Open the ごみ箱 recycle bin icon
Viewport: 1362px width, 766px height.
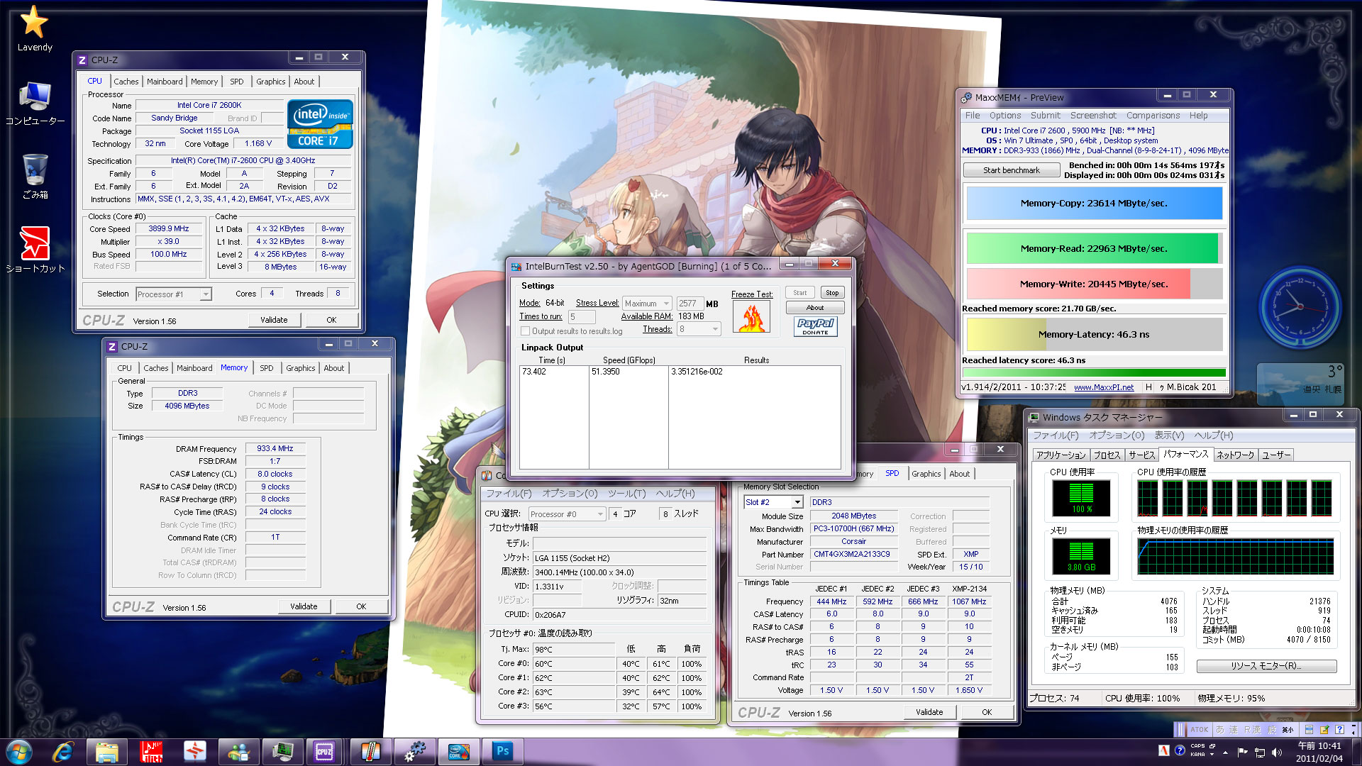point(34,176)
